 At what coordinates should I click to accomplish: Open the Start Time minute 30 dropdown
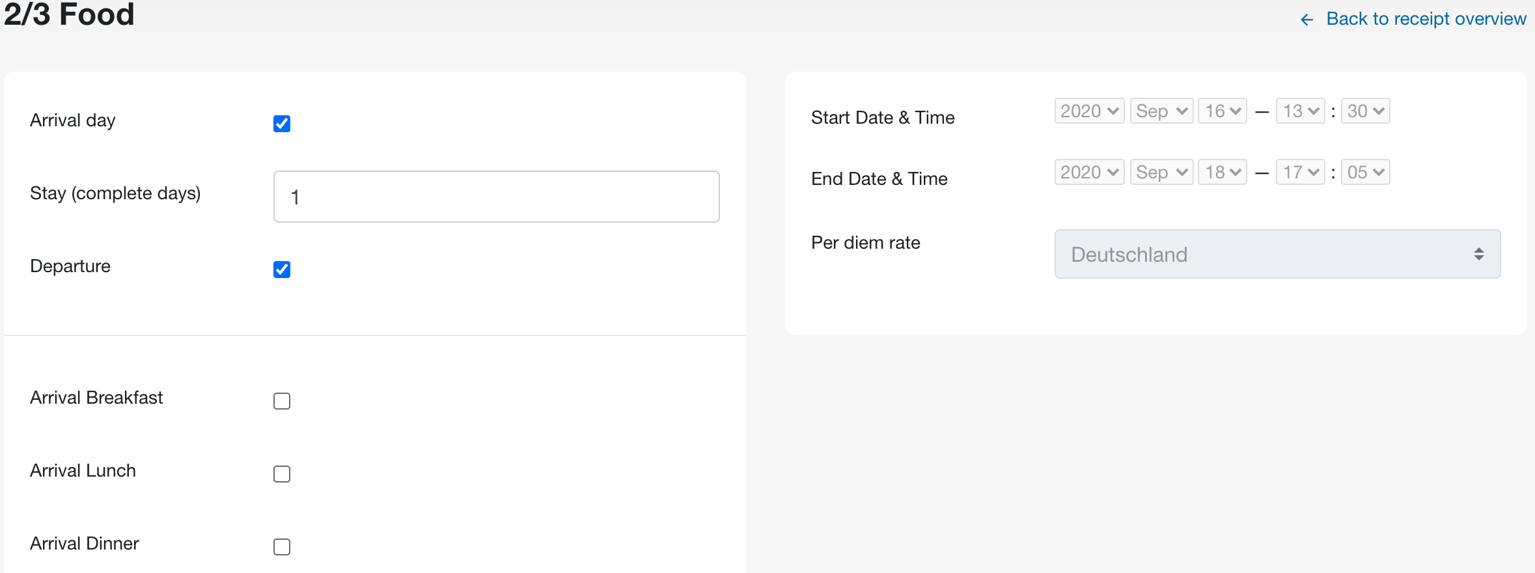pos(1366,111)
